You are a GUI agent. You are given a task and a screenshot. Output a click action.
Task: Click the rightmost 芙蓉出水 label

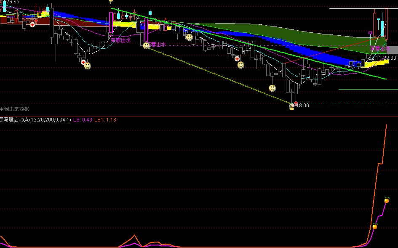(x=380, y=49)
